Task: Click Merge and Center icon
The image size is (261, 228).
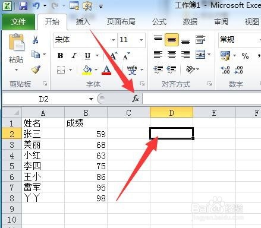Action: (x=200, y=54)
